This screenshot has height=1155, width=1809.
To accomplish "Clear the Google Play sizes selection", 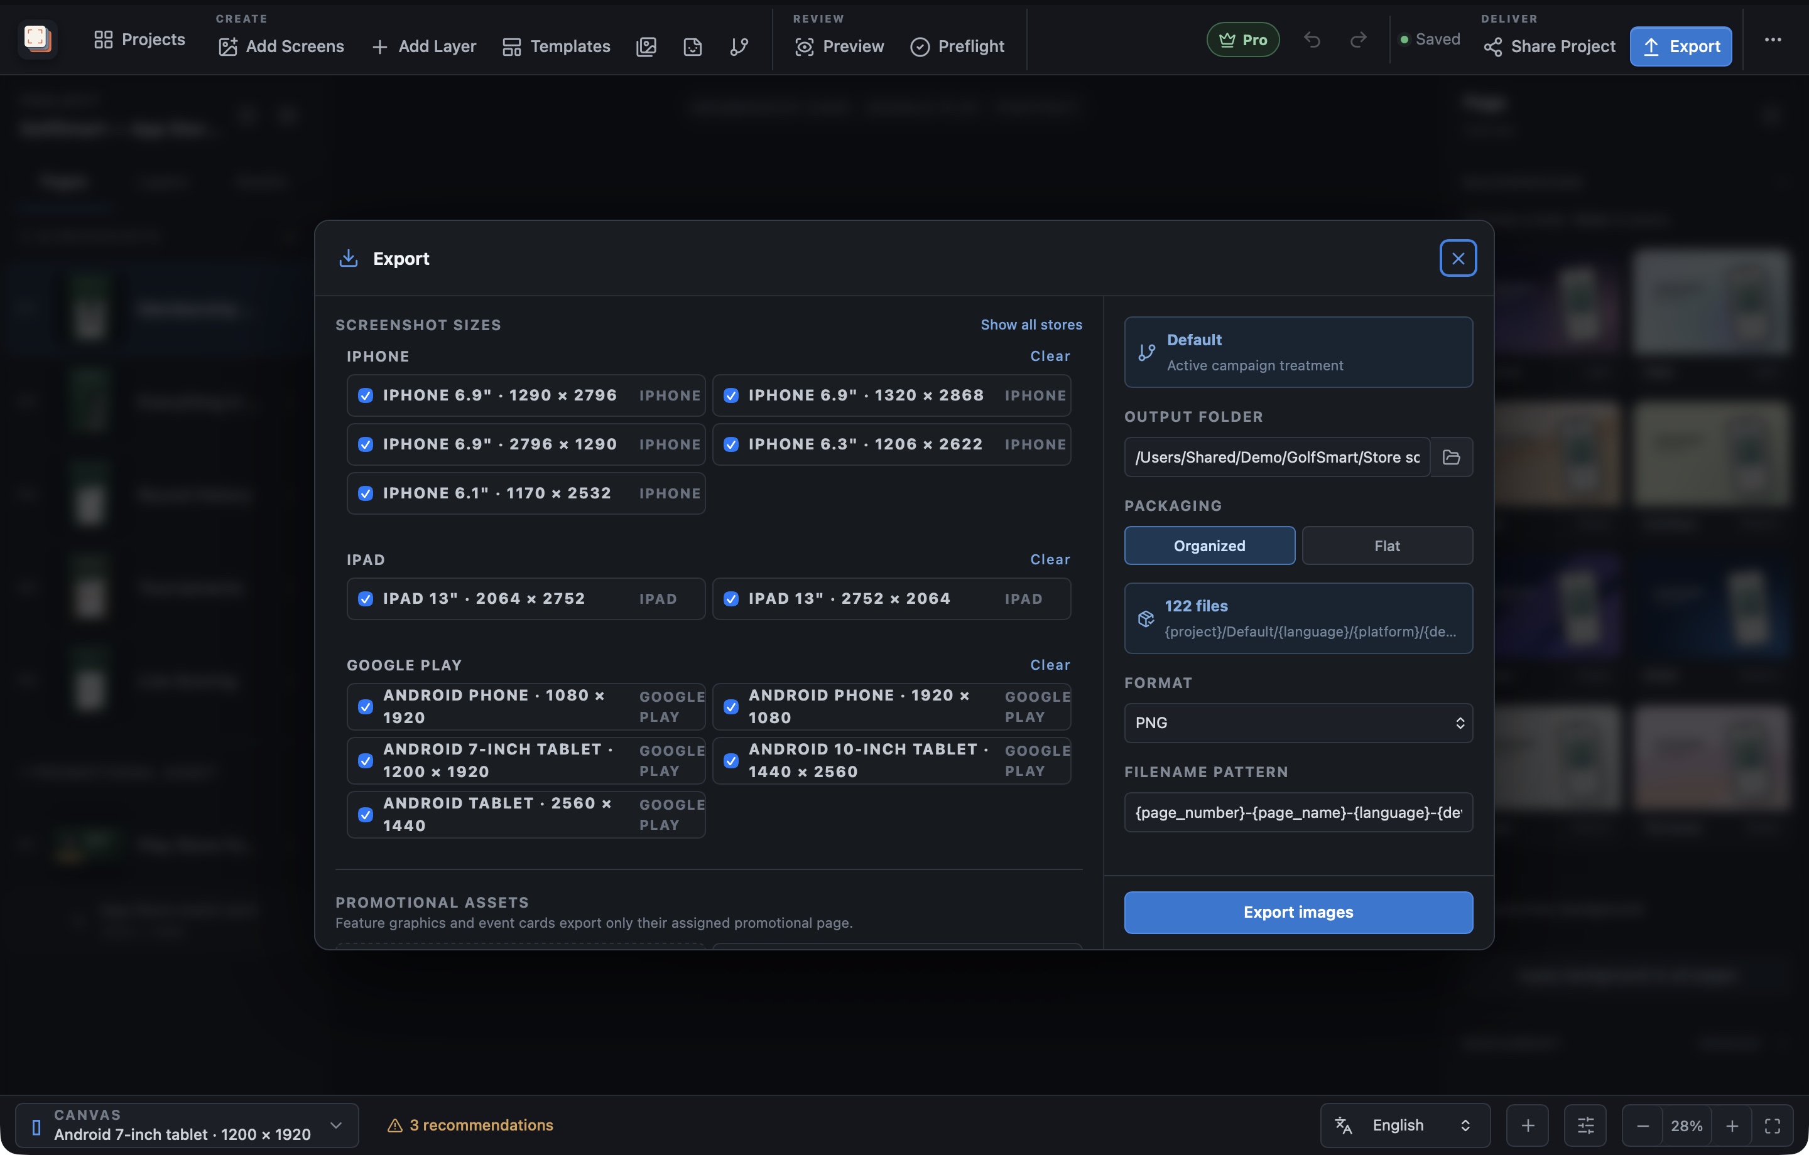I will point(1050,665).
